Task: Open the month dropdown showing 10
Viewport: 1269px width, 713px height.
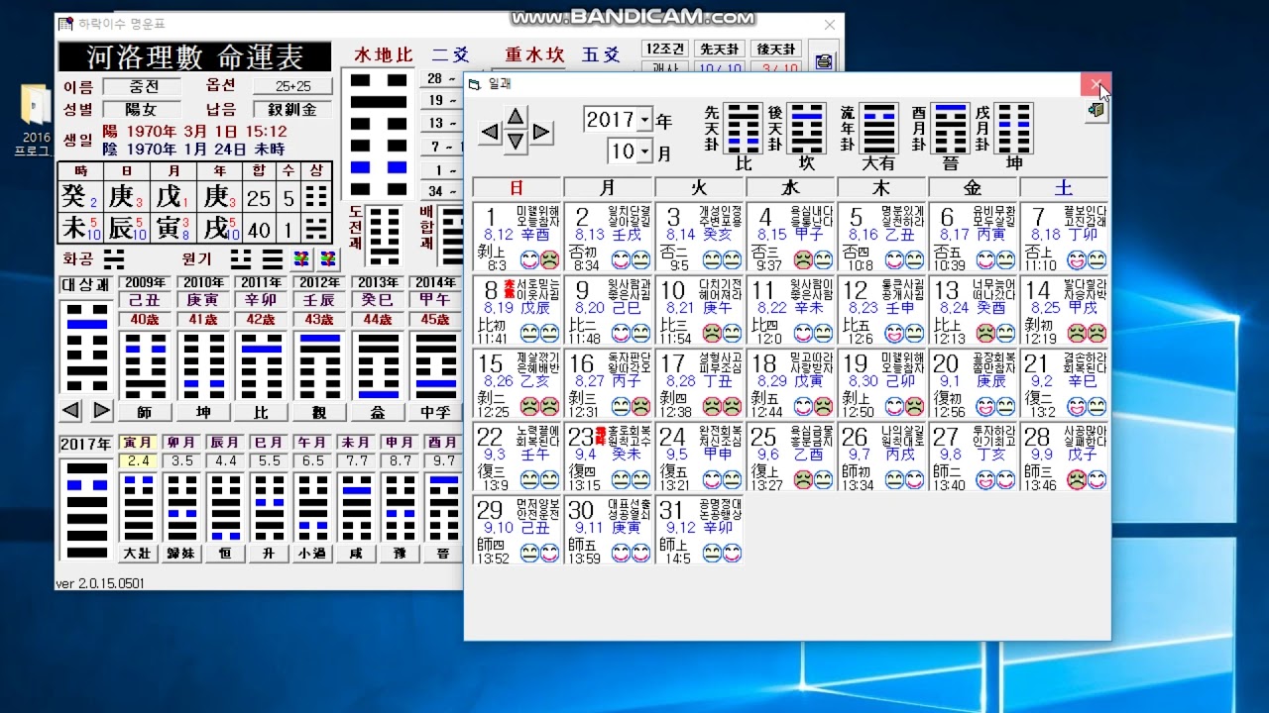Action: coord(644,152)
